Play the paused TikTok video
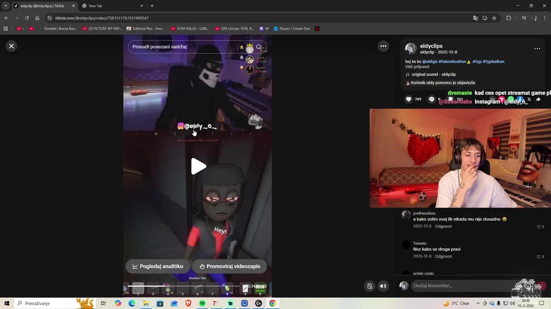 click(x=198, y=167)
